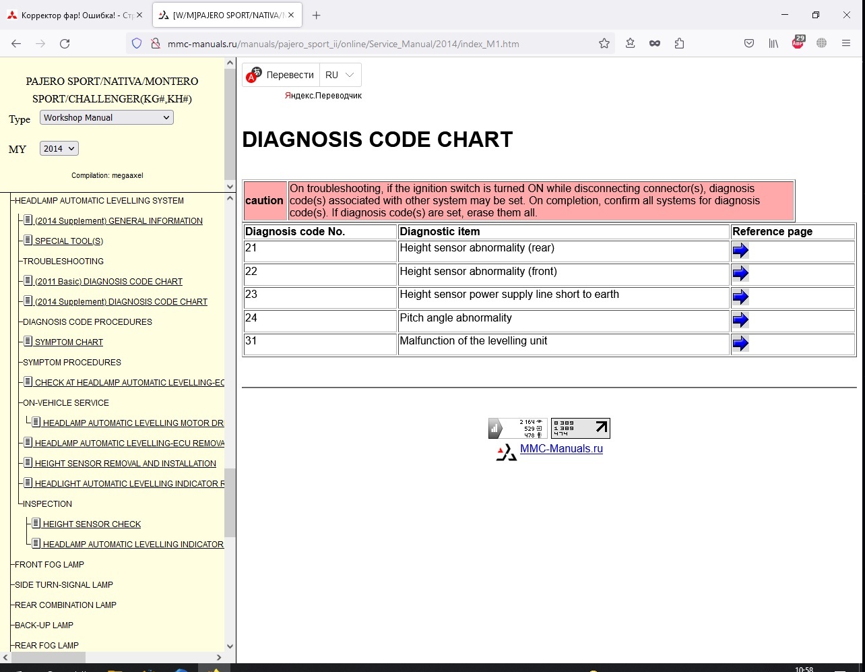
Task: Open Firefox application hamburger menu
Action: tap(846, 44)
